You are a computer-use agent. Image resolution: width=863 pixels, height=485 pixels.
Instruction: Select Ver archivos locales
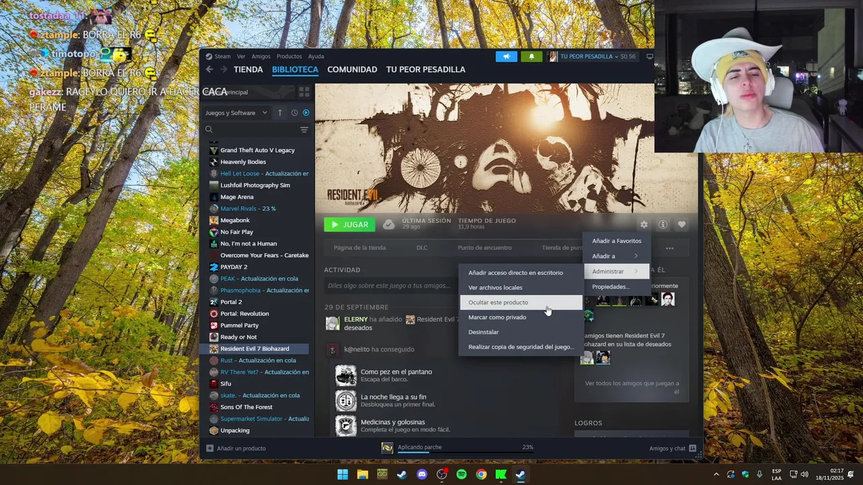tap(520, 288)
